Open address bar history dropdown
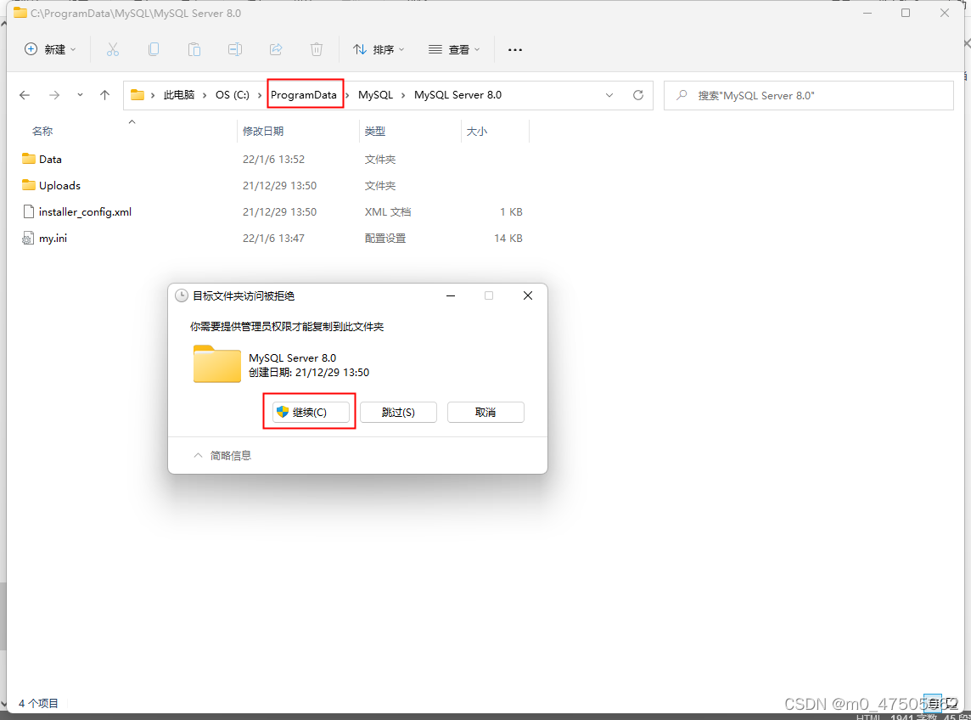This screenshot has height=720, width=971. [609, 95]
